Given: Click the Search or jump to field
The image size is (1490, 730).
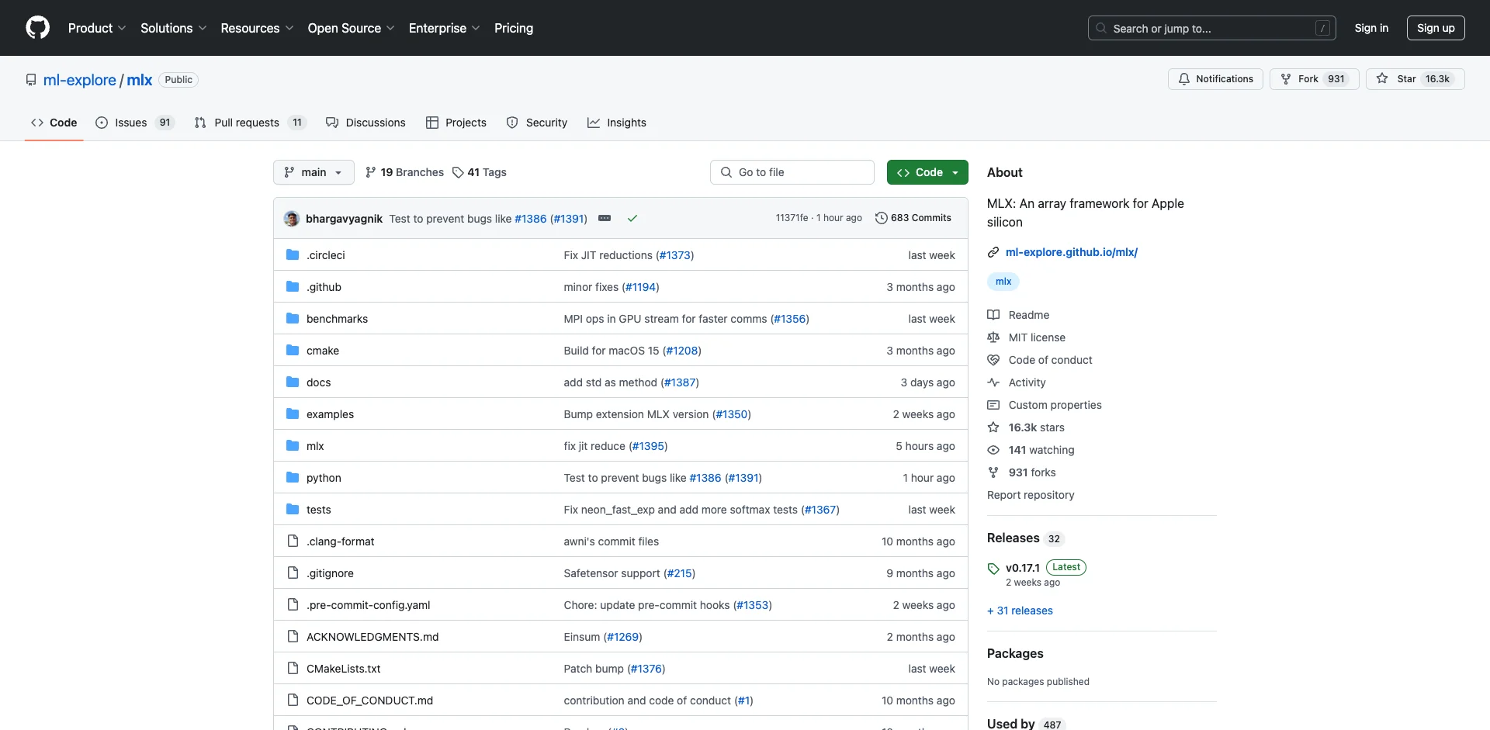Looking at the screenshot, I should coord(1212,28).
